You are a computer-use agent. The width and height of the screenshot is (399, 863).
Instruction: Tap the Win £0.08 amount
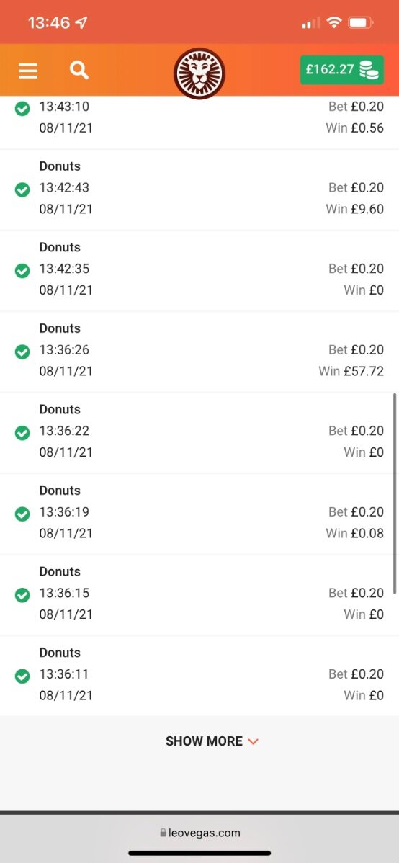click(354, 533)
